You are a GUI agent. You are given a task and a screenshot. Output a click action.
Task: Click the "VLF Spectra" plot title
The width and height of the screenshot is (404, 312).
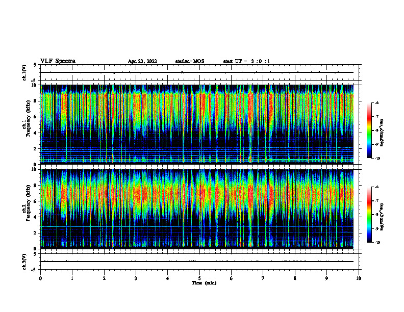coord(58,61)
